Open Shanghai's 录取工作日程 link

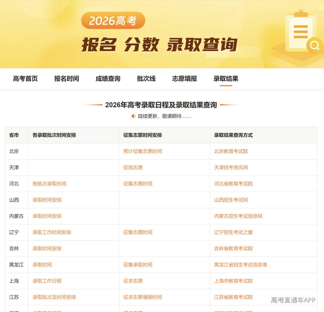[x=47, y=281]
